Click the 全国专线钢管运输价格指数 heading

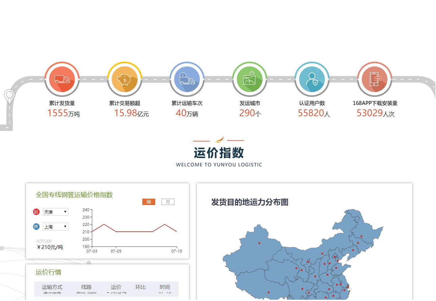click(x=74, y=195)
